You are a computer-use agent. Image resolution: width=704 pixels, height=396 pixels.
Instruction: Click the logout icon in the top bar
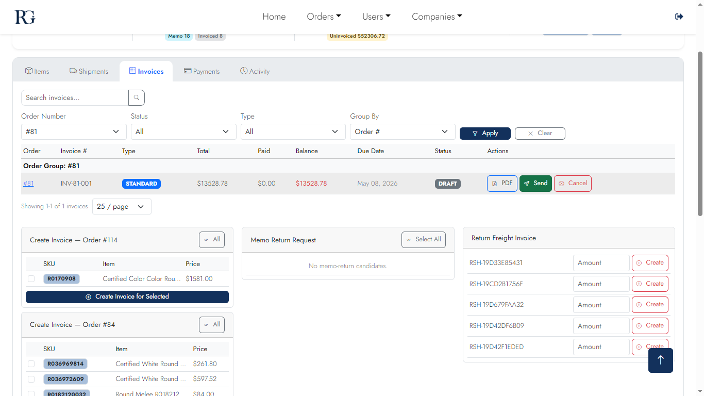679,16
